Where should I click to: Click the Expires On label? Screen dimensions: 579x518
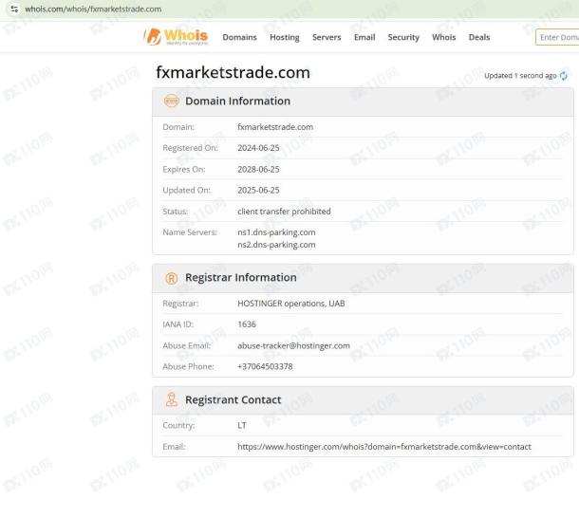coord(184,170)
